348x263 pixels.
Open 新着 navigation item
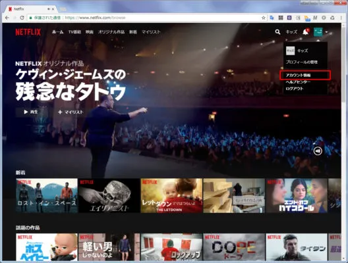[x=133, y=32]
